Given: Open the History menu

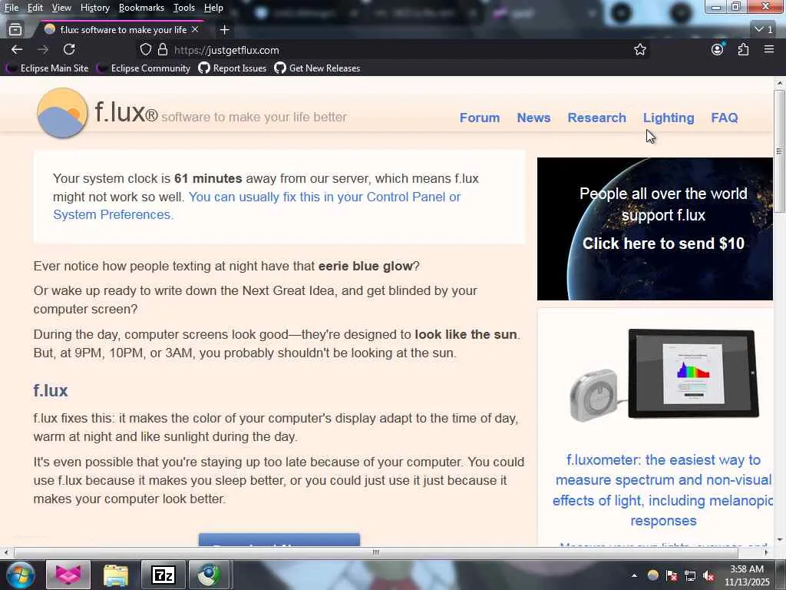Looking at the screenshot, I should [94, 8].
